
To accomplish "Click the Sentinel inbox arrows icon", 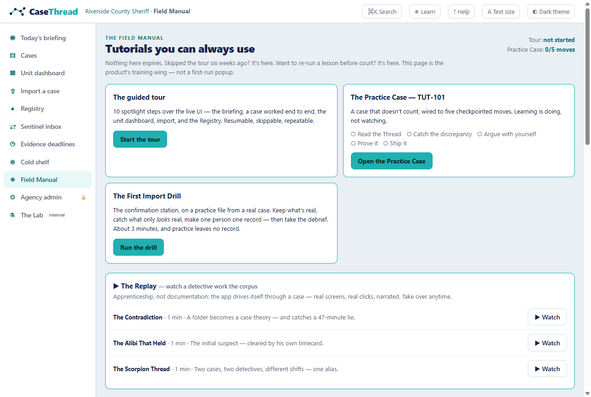I will click(x=12, y=126).
